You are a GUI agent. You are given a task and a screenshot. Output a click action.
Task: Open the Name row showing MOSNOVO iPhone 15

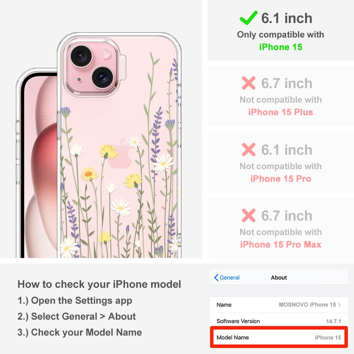click(x=279, y=304)
